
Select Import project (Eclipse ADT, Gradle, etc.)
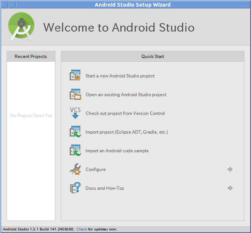[x=127, y=132]
